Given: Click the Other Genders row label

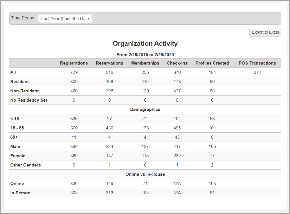Looking at the screenshot, I should [x=26, y=165].
